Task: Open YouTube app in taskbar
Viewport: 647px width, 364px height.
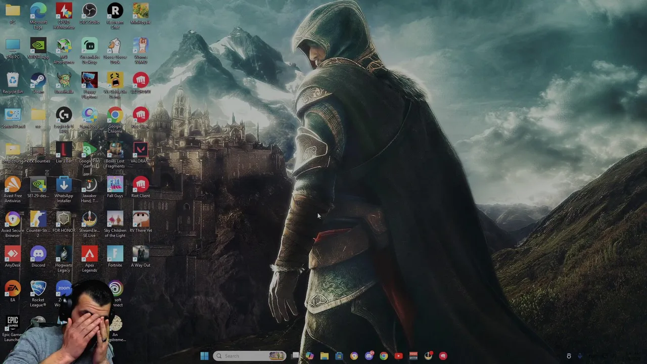Action: 398,356
